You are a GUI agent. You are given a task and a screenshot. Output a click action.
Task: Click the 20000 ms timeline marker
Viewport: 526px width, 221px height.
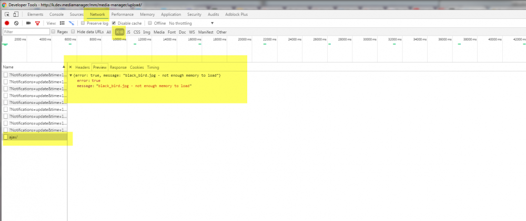245,39
